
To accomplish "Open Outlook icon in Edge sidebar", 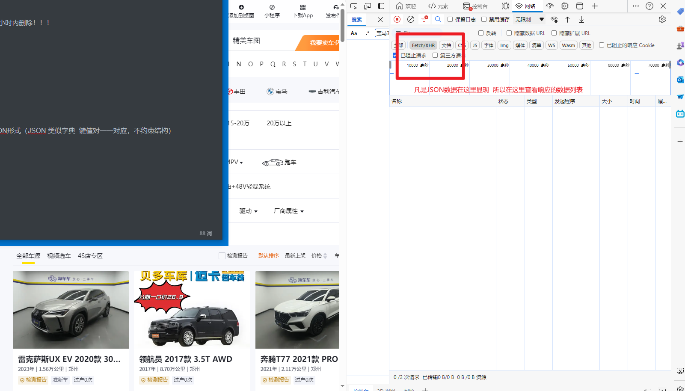I will point(680,80).
